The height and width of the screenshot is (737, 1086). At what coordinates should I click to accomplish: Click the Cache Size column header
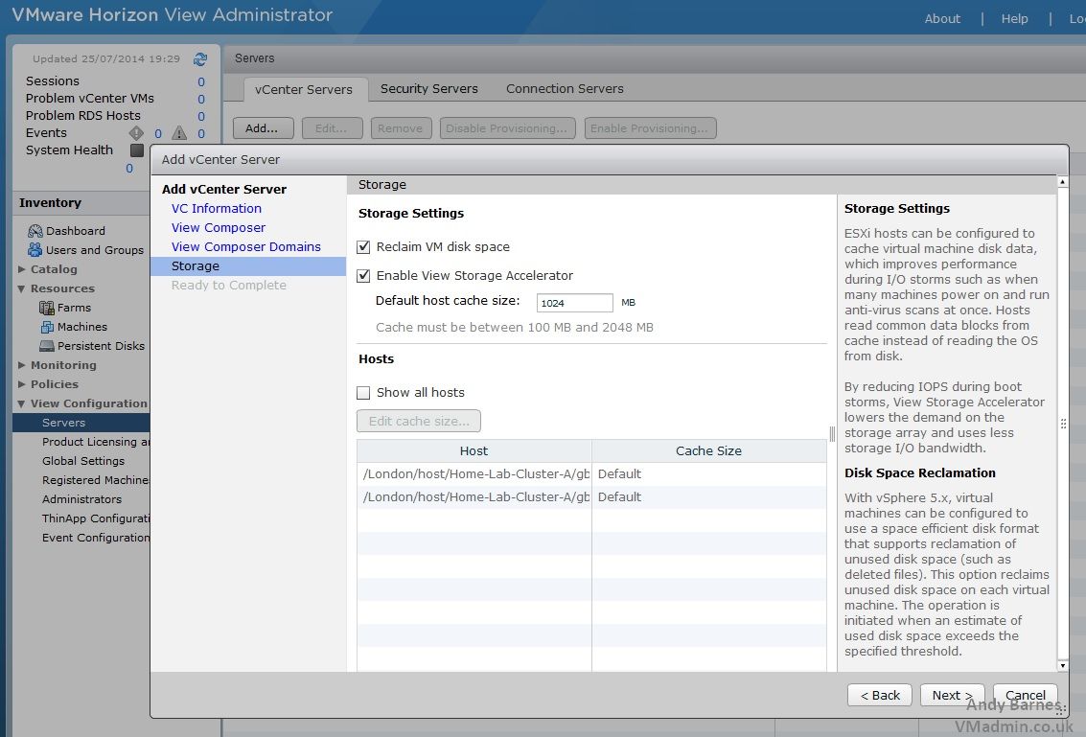[x=708, y=451]
